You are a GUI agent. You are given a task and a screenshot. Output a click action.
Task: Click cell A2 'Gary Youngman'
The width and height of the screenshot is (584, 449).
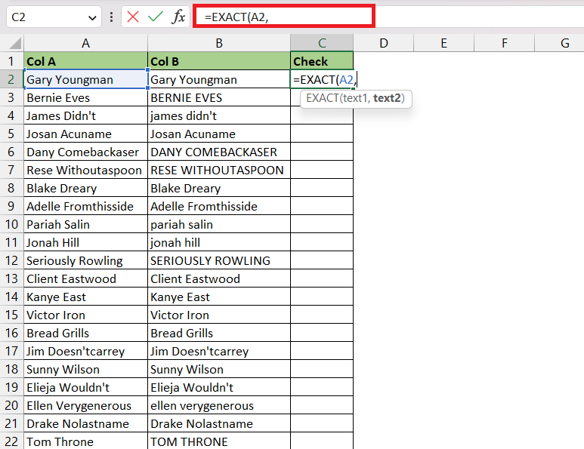[85, 79]
